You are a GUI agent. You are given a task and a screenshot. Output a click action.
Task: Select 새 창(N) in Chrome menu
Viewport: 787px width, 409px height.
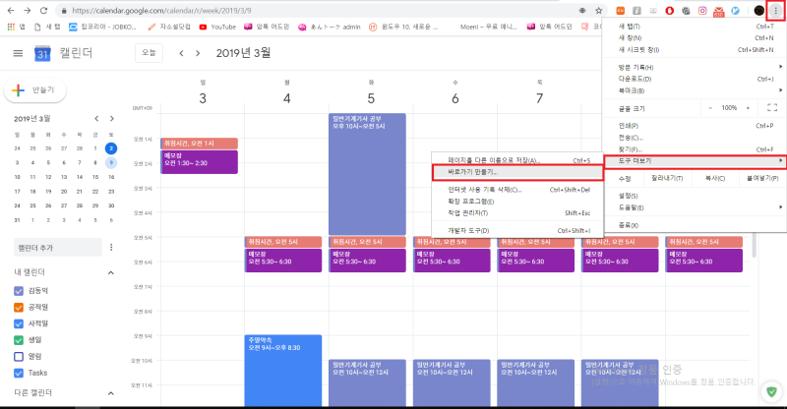tap(695, 37)
